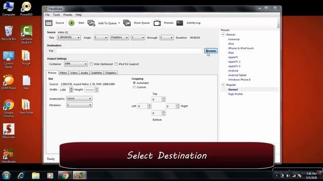Image resolution: width=323 pixels, height=181 pixels.
Task: Click the Right crop value field
Action: pos(171,106)
